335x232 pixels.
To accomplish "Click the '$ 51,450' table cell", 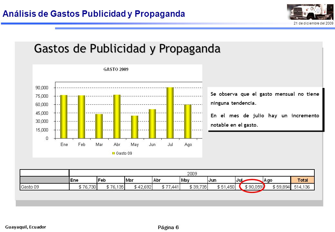I will point(222,187).
